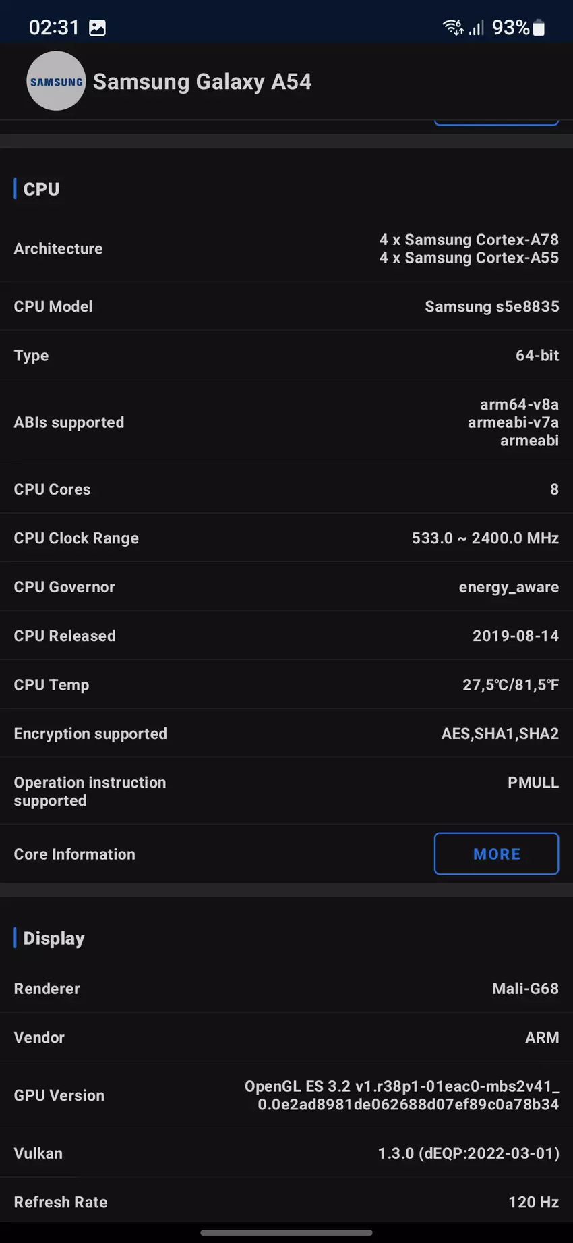Image resolution: width=573 pixels, height=1243 pixels.
Task: Tap the Wi-Fi status icon
Action: tap(452, 28)
